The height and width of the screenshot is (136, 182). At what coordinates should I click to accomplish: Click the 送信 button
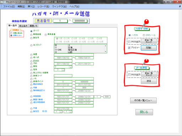pos(149,81)
